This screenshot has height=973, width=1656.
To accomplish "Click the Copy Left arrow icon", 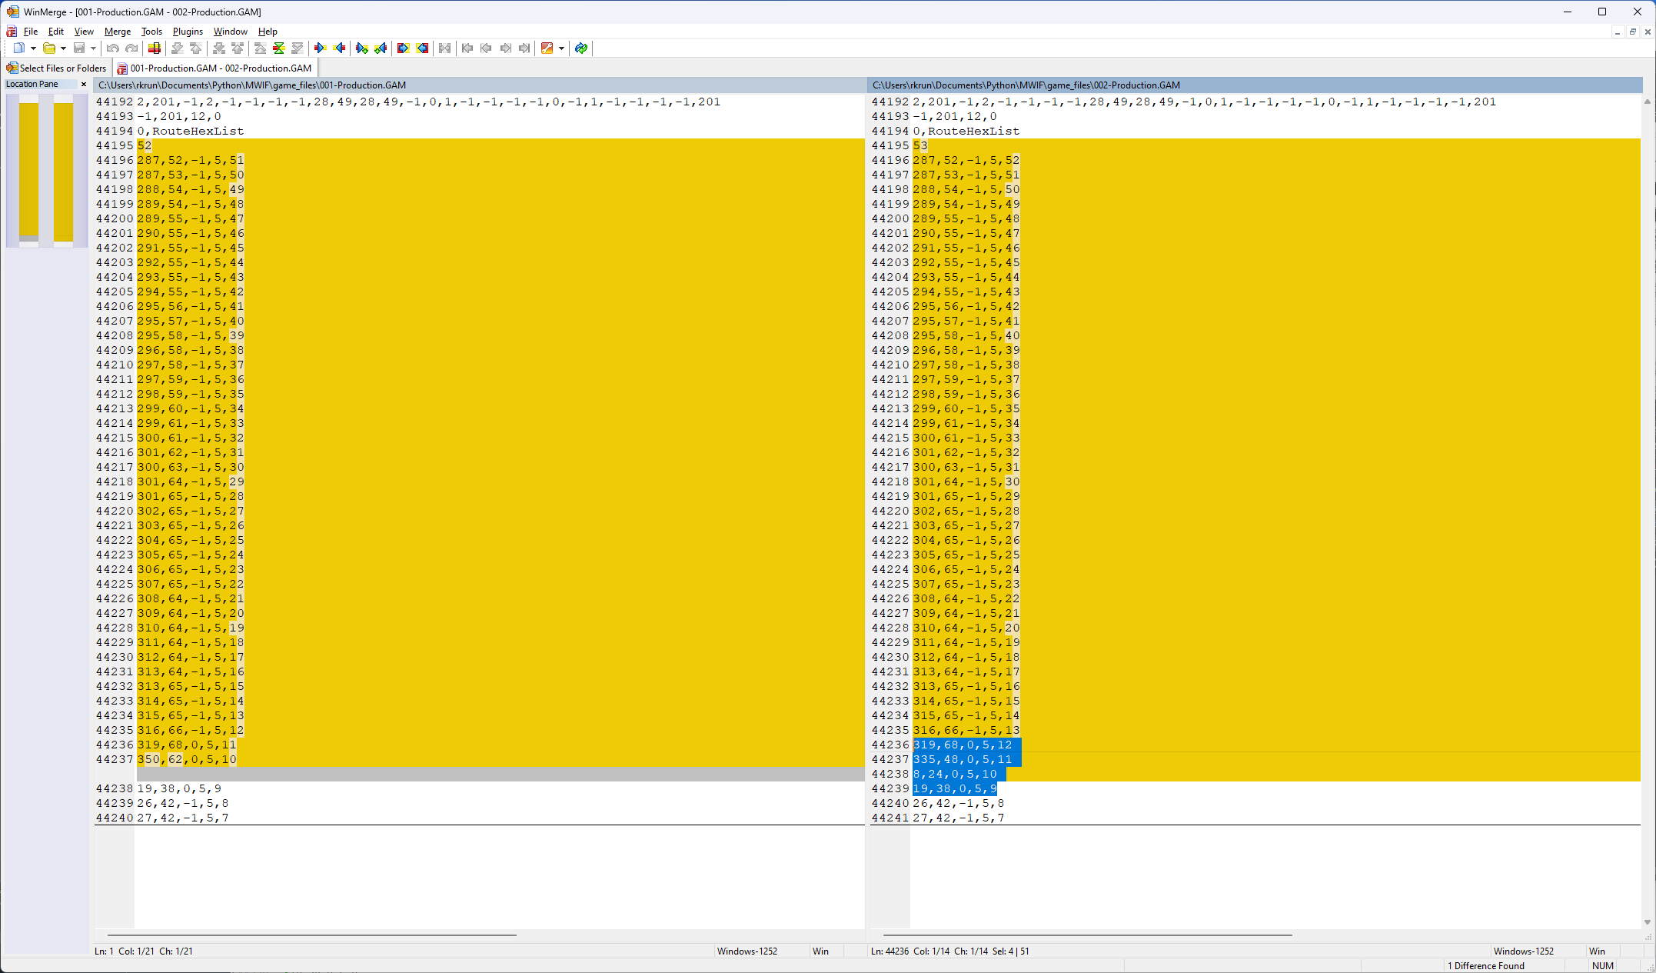I will click(339, 48).
